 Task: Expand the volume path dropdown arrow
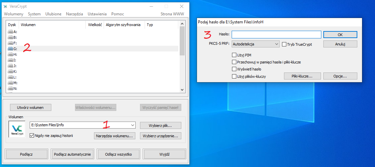point(133,125)
